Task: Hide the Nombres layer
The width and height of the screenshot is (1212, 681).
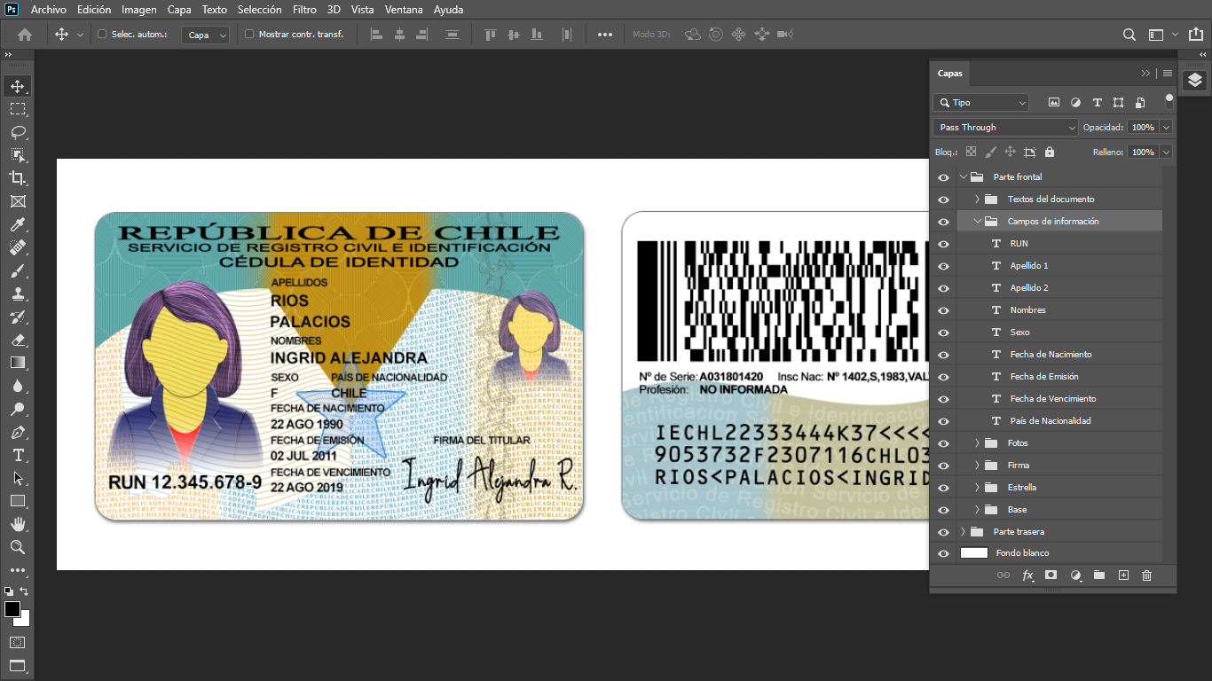Action: click(x=943, y=310)
